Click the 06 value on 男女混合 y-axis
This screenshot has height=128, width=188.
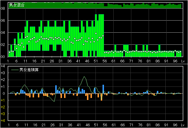(x=3, y=21)
